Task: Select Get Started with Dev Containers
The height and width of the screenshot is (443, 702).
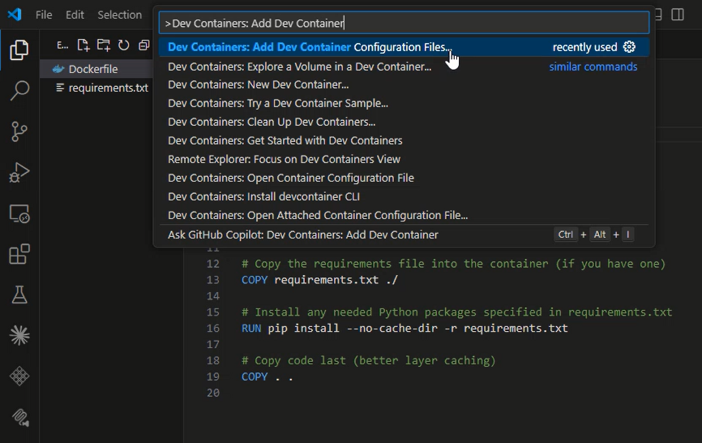Action: pos(404,140)
